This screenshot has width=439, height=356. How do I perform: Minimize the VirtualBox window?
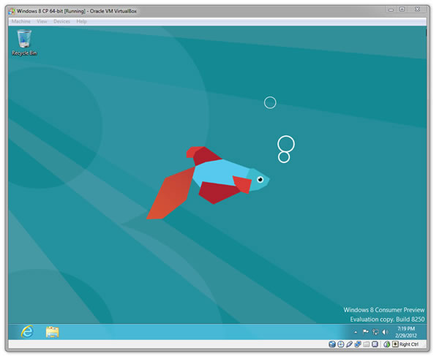391,10
